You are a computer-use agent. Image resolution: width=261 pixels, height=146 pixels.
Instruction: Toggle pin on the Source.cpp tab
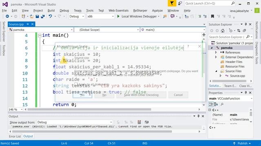pos(28,24)
